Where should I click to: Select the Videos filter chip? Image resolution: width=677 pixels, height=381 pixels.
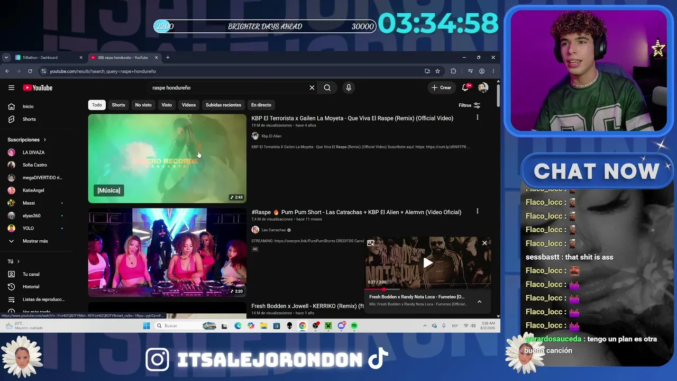[x=189, y=105]
